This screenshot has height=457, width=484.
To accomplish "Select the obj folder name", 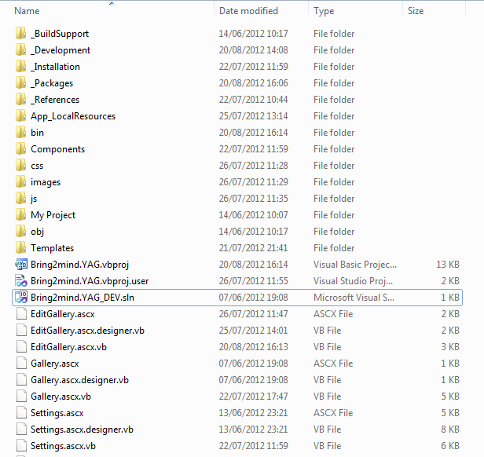I will 38,232.
